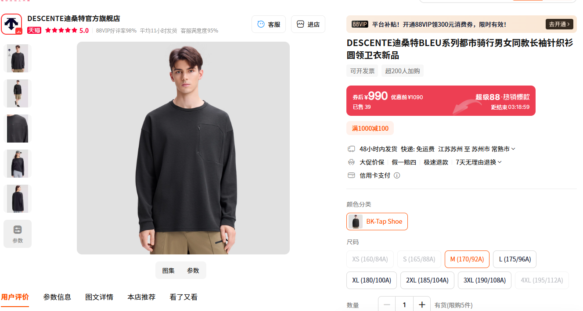Click the DESCENTE store logo icon
Screen dimensions: 583x311
(x=11, y=24)
